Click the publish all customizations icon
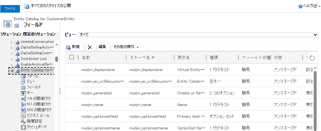Screen dimensions: 321x131 coord(27,6)
